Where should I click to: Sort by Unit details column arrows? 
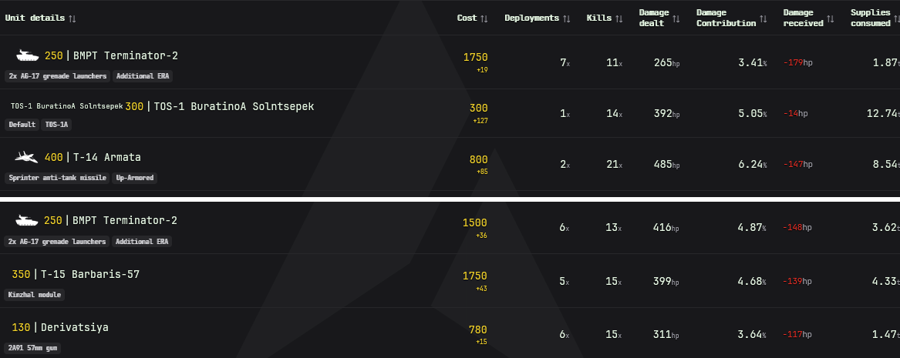pyautogui.click(x=72, y=18)
